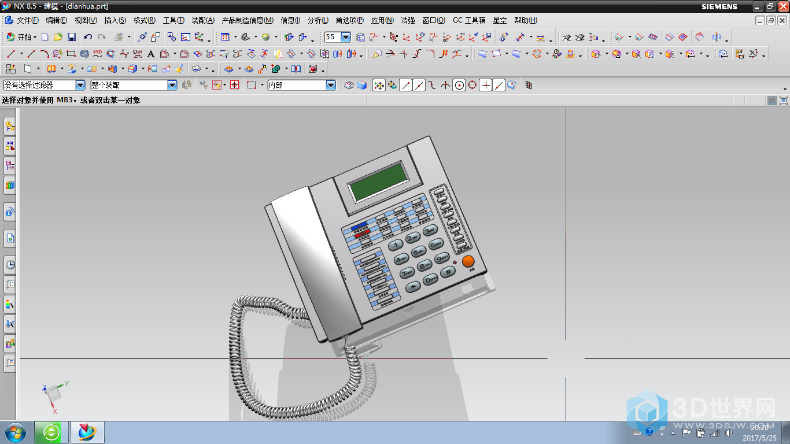Expand the rectangle selection method dropdown arrow
This screenshot has height=444, width=790.
tap(261, 85)
